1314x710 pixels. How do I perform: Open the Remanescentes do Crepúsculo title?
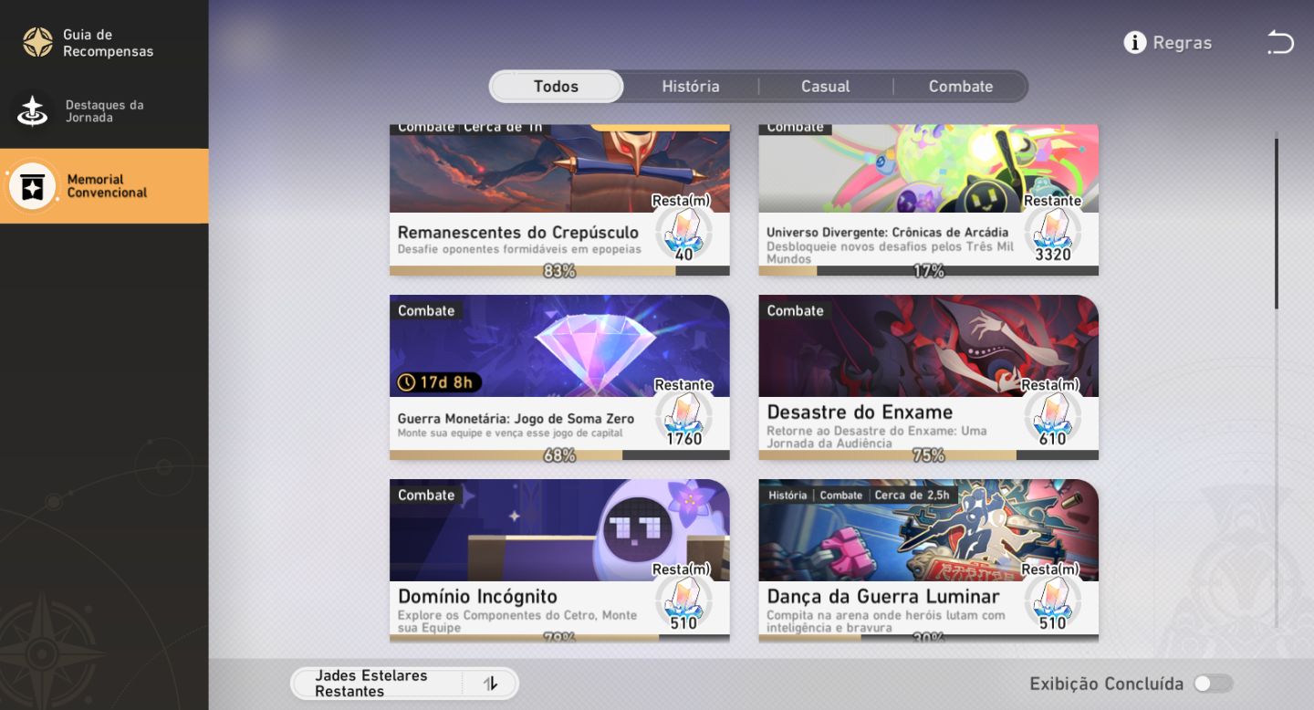point(518,232)
